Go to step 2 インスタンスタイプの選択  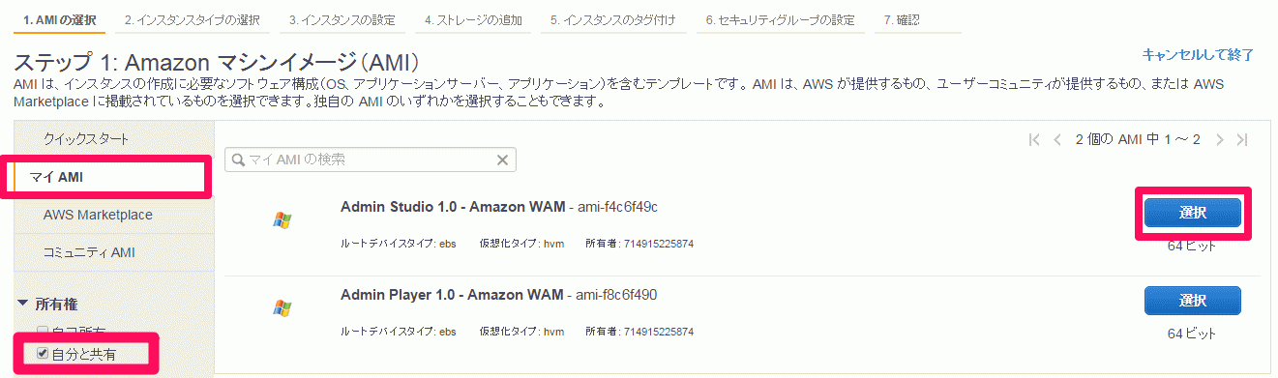pyautogui.click(x=192, y=19)
